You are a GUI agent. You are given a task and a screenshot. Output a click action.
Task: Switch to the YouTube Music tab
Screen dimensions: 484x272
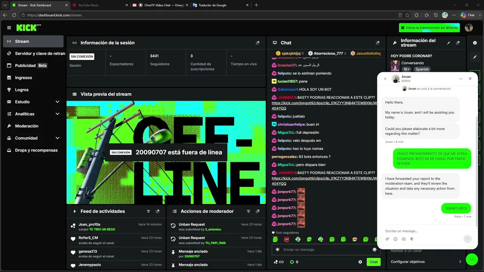point(100,5)
